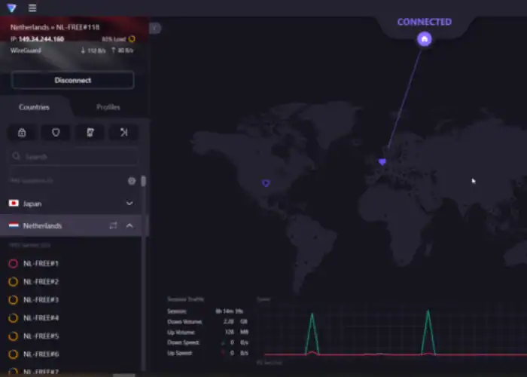
Task: Click the NL-FREE#1 load circle icon
Action: pyautogui.click(x=13, y=264)
